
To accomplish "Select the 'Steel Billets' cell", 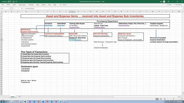I will click(x=62, y=23).
